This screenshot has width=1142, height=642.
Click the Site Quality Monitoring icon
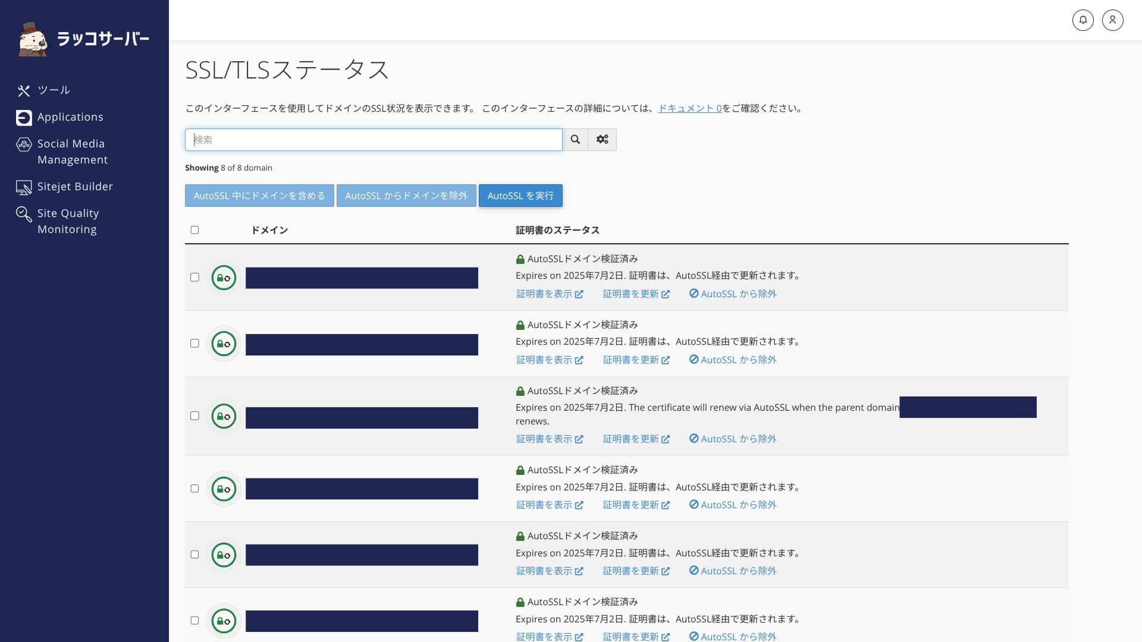click(x=24, y=214)
